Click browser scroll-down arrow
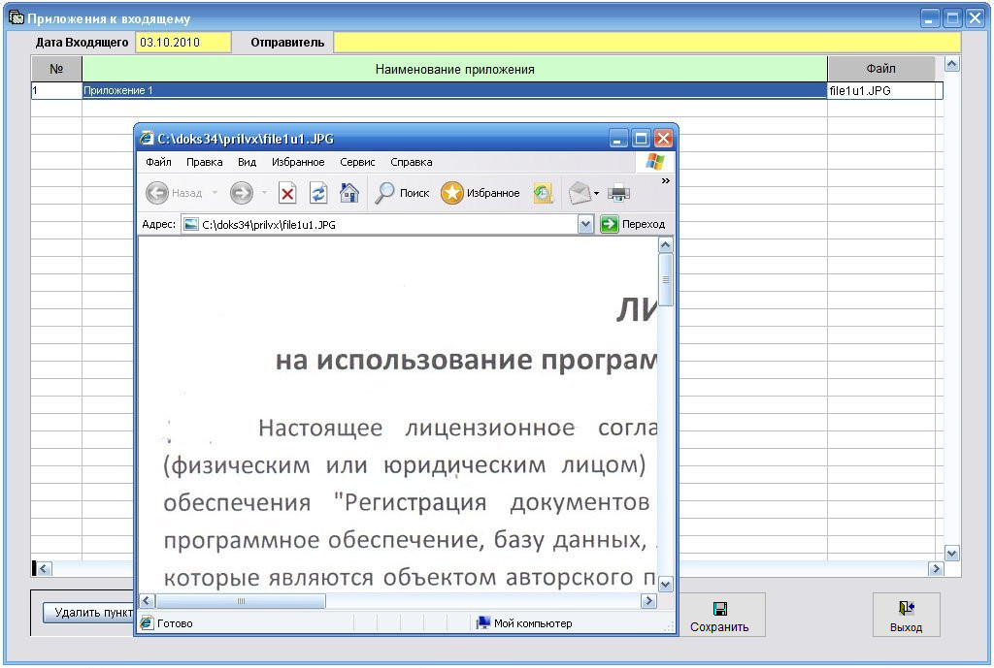 click(666, 584)
